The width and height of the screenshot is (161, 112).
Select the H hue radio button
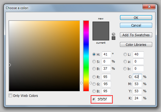pos(94,54)
